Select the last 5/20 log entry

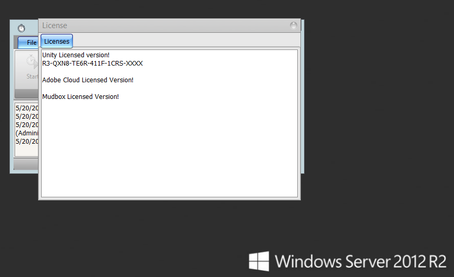click(x=27, y=142)
